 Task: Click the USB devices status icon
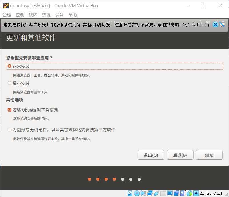156,193
